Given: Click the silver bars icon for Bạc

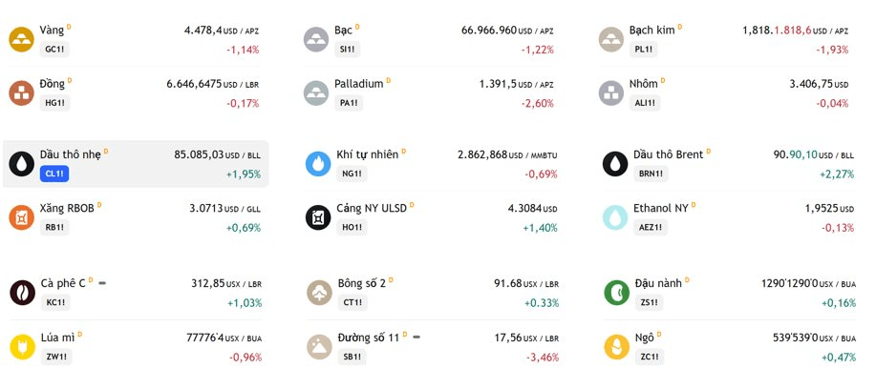Looking at the screenshot, I should point(316,40).
